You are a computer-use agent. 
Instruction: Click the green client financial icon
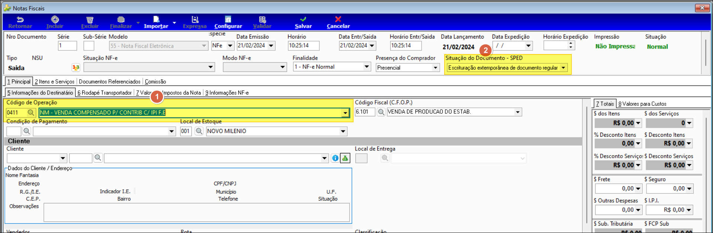345,158
